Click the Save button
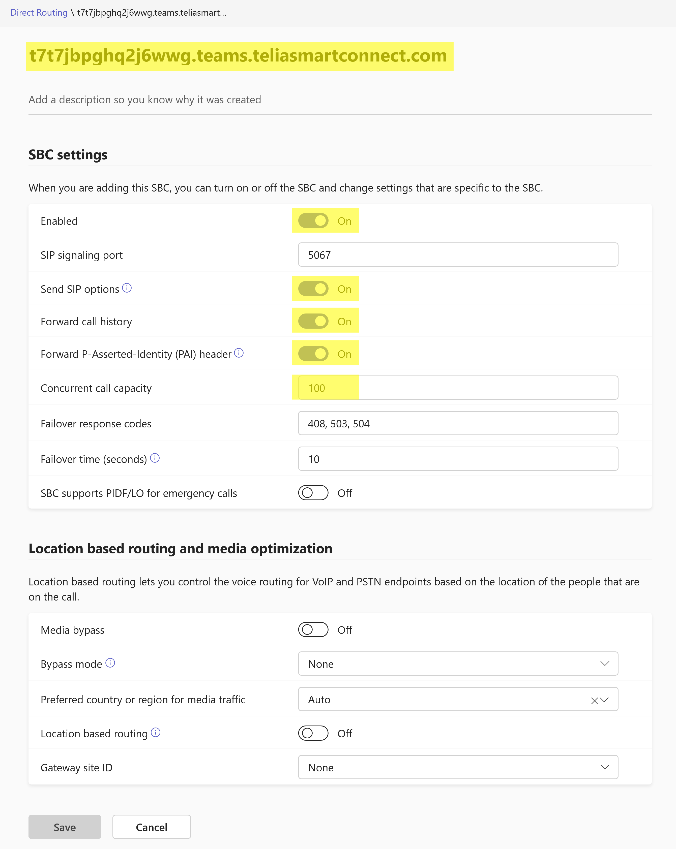This screenshot has width=676, height=849. [x=65, y=827]
